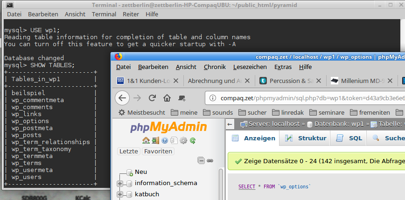Click Neu to create new database

[140, 172]
